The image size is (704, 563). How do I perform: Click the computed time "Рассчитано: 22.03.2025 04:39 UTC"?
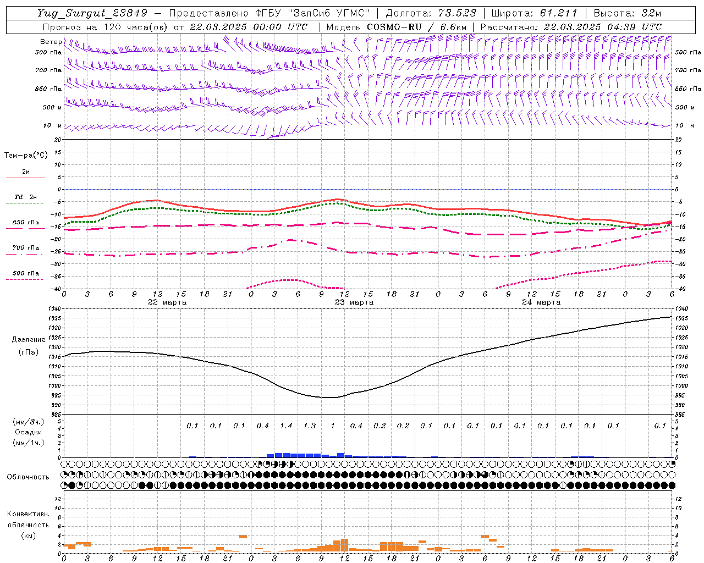point(571,27)
